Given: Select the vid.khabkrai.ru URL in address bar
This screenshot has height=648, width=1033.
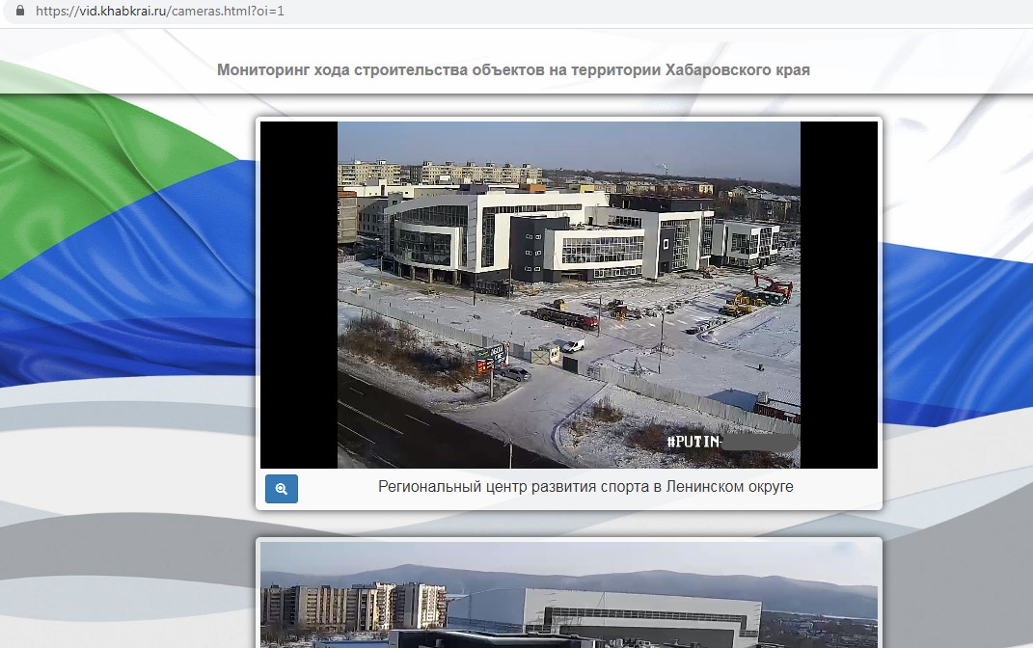Looking at the screenshot, I should click(159, 13).
